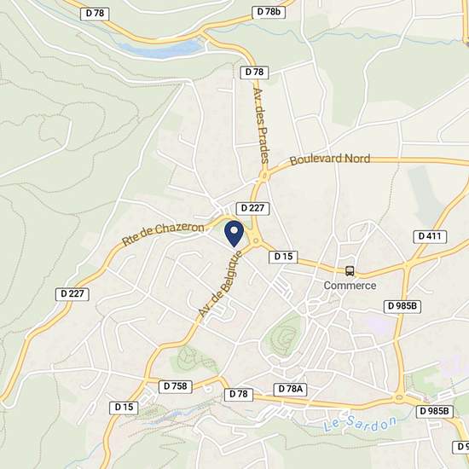469x469 pixels.
Task: Click the Av. de Belgique street label
Action: [x=220, y=284]
